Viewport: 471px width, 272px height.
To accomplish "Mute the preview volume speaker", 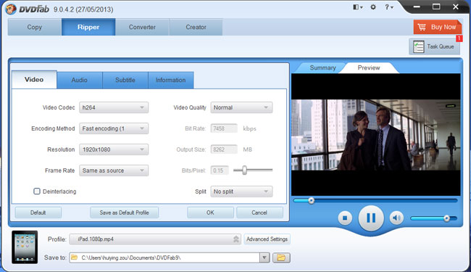I will click(396, 218).
